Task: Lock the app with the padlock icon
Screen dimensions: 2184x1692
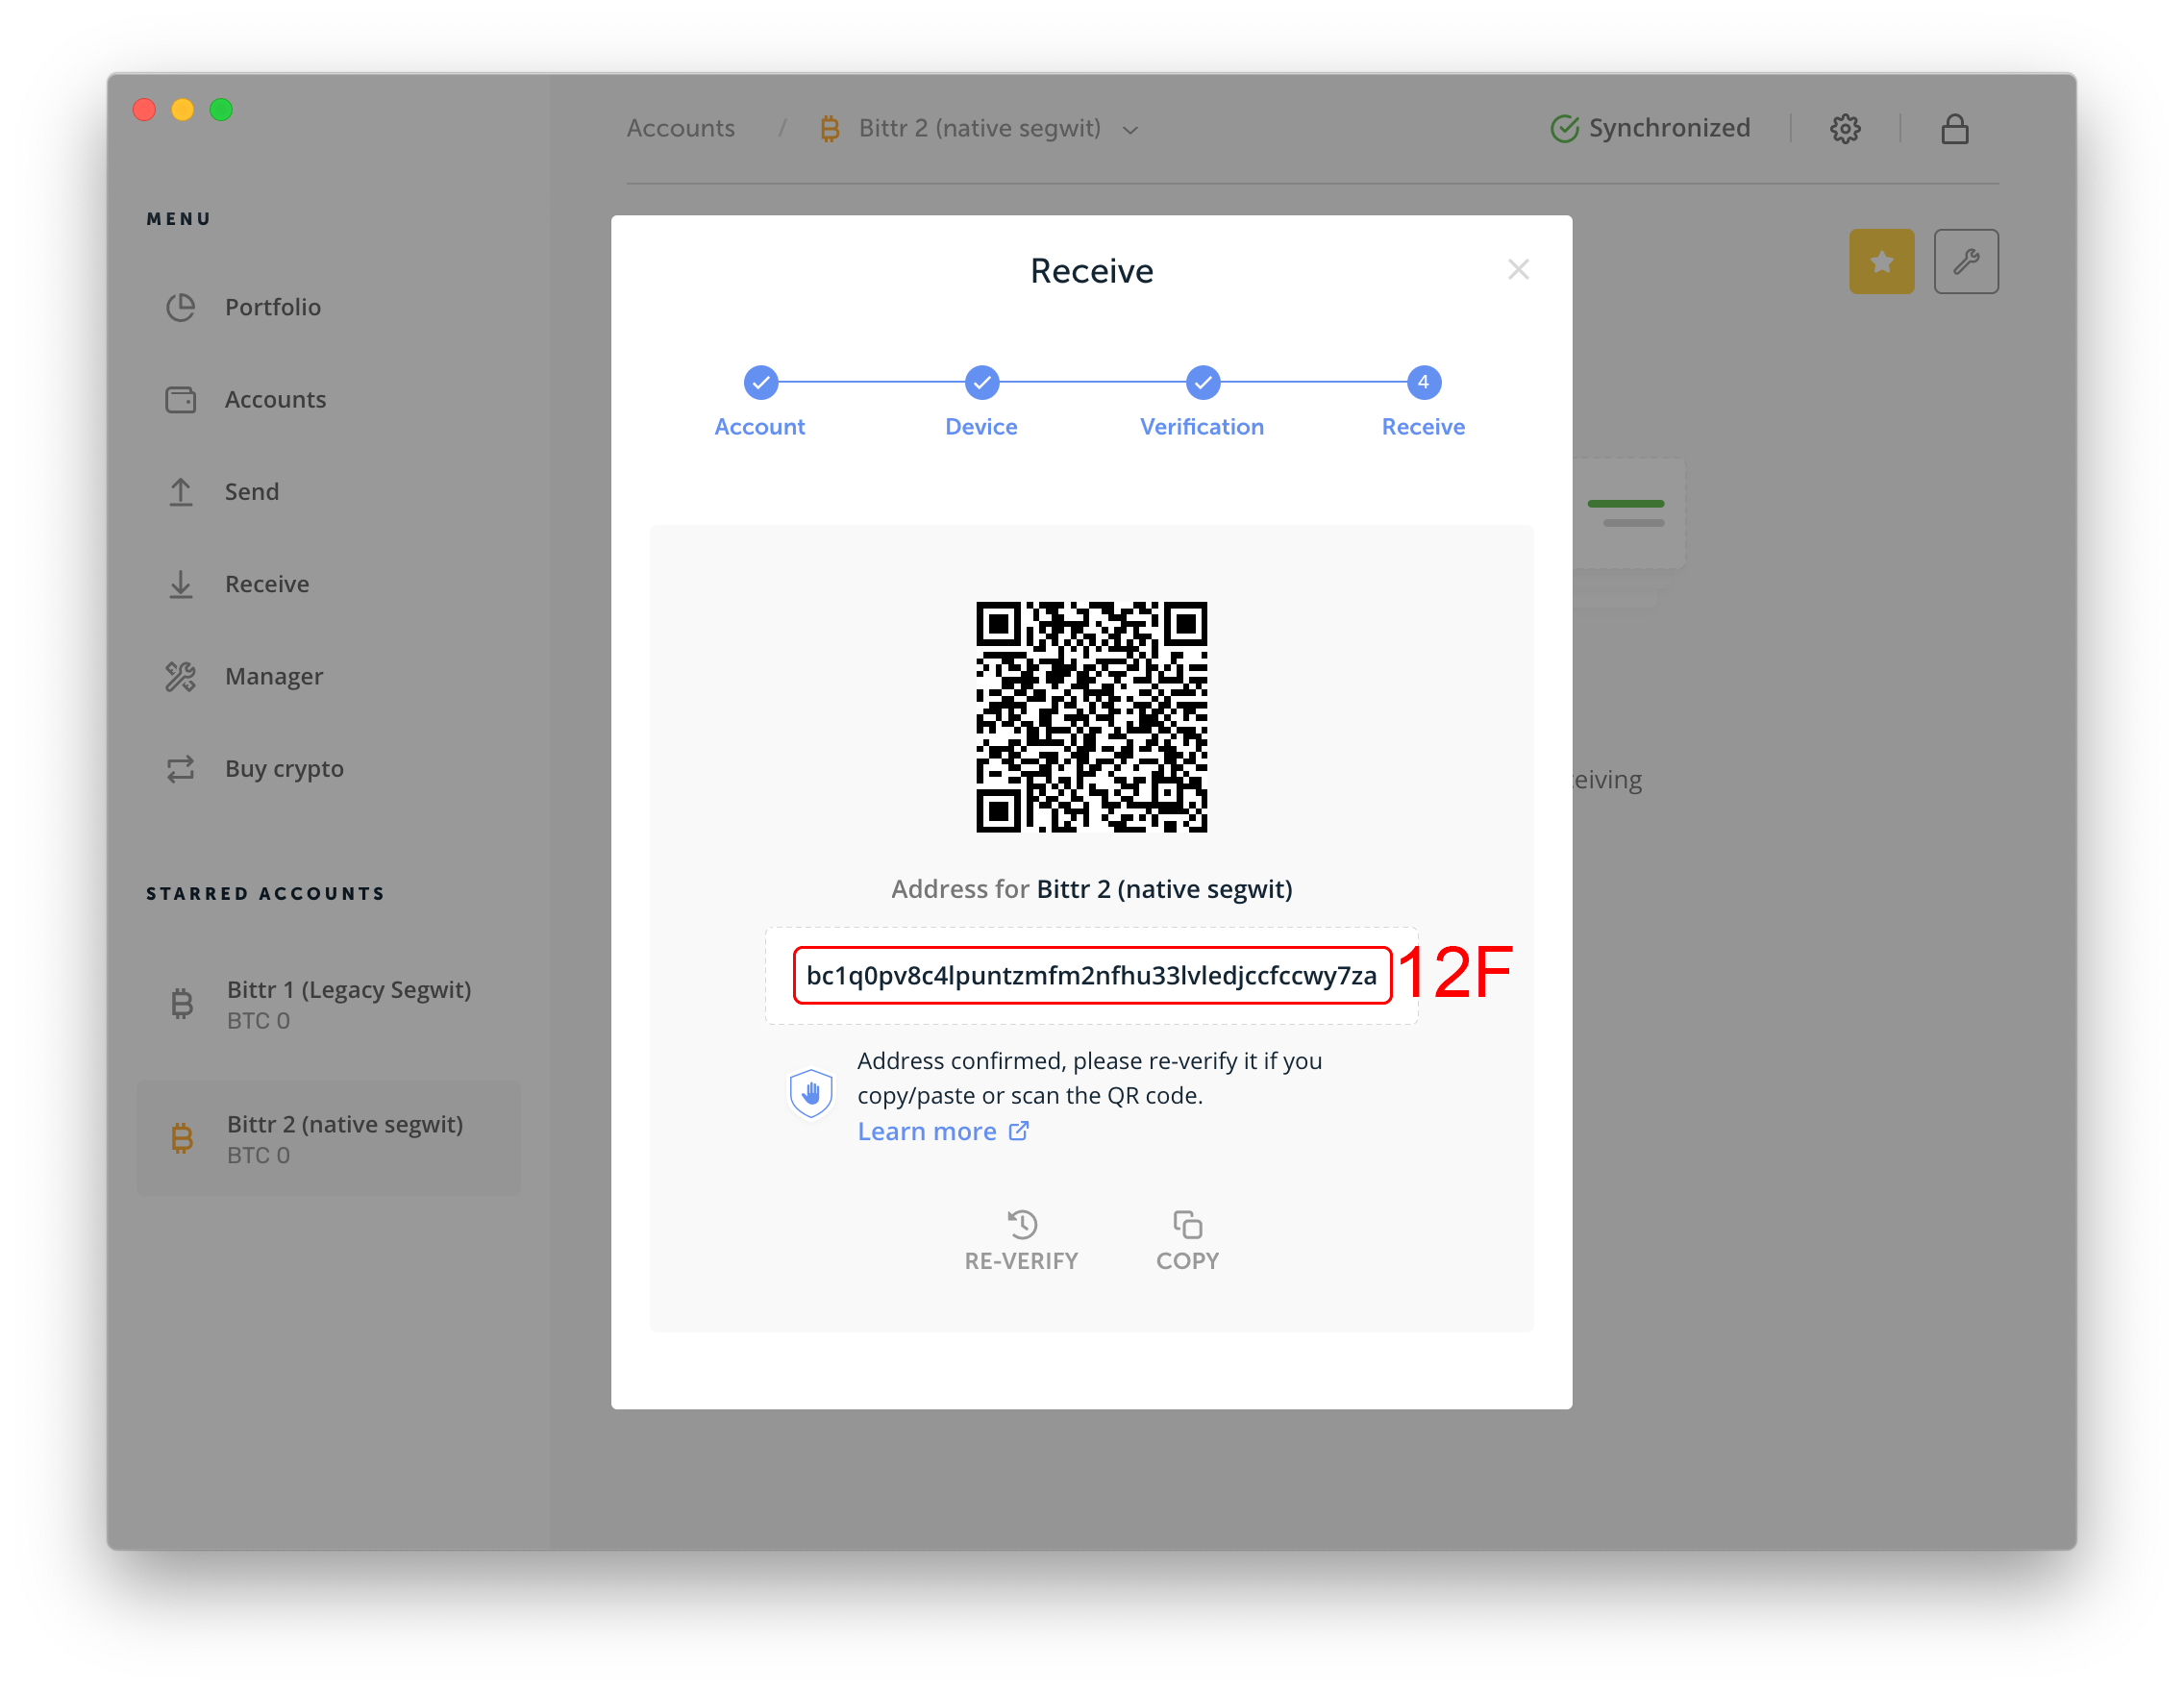Action: (1955, 129)
